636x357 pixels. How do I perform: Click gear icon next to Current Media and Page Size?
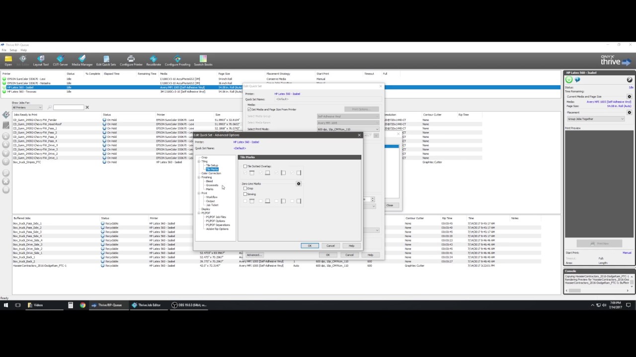[x=630, y=97]
